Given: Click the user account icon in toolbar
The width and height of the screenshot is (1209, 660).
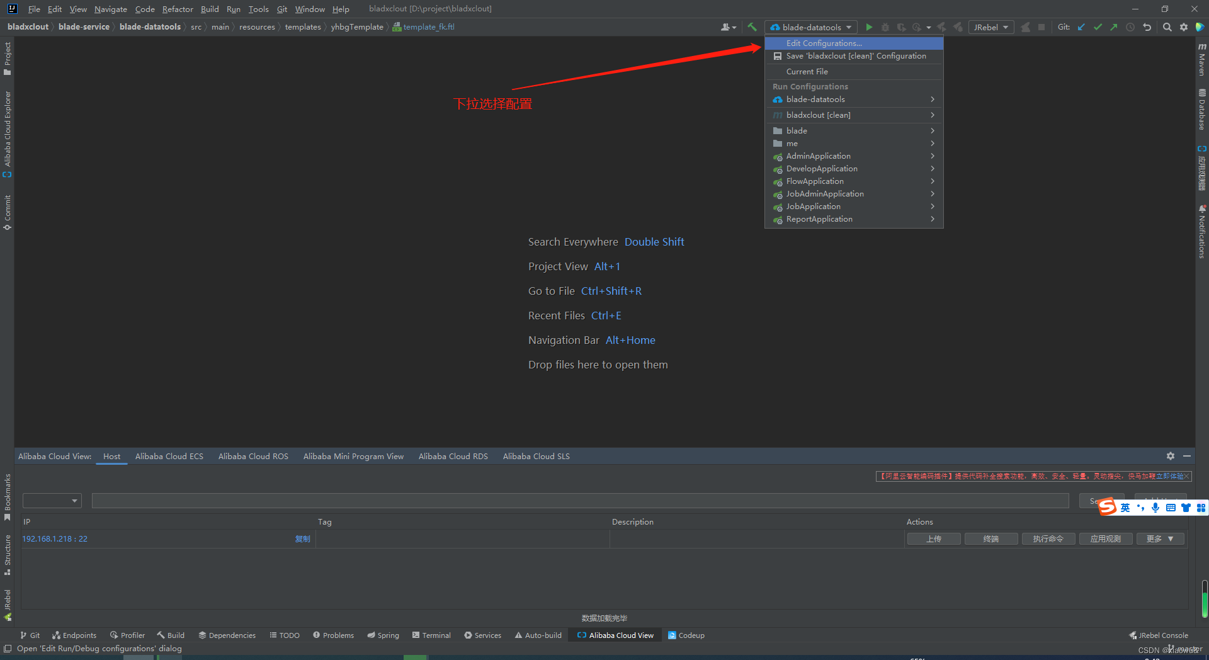Looking at the screenshot, I should 728,27.
